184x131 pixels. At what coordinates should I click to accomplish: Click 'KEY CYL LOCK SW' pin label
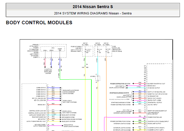pyautogui.click(x=40, y=100)
